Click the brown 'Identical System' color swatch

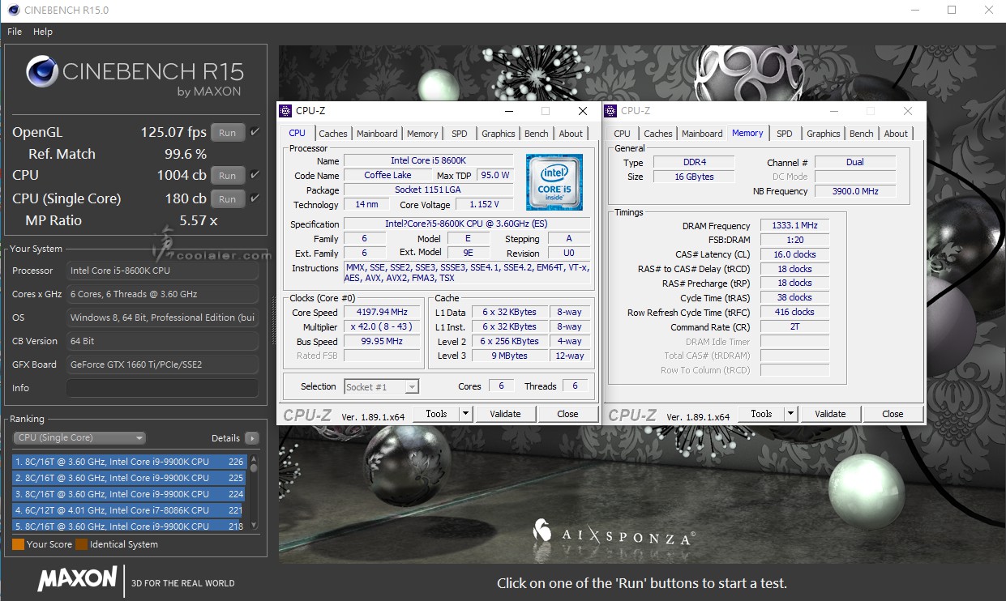81,544
